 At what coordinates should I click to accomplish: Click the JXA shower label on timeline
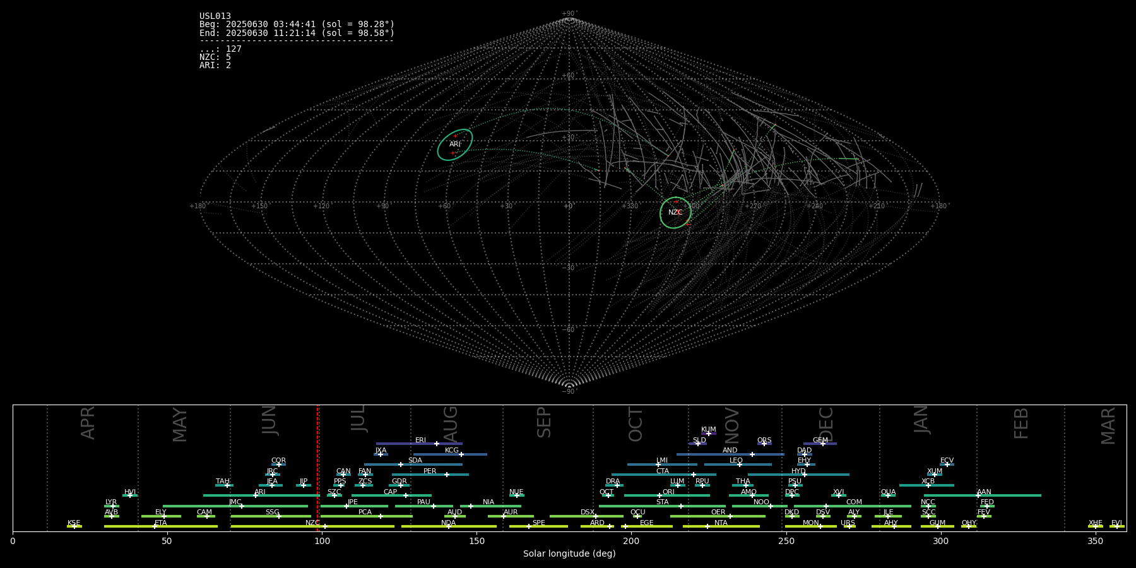[x=381, y=451]
